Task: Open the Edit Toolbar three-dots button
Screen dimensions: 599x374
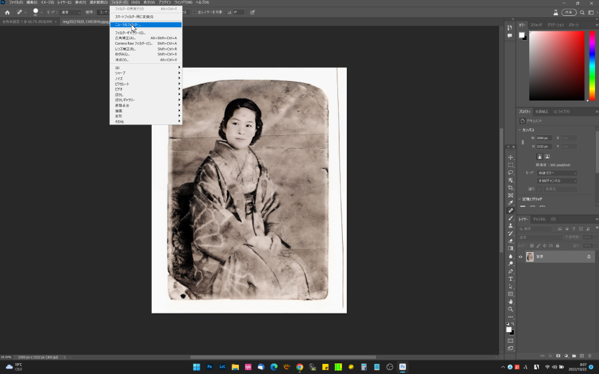Action: pos(510,317)
